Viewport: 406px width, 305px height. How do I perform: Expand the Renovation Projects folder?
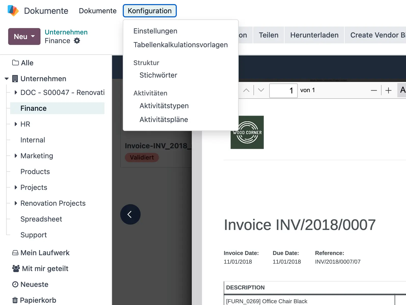pyautogui.click(x=16, y=203)
